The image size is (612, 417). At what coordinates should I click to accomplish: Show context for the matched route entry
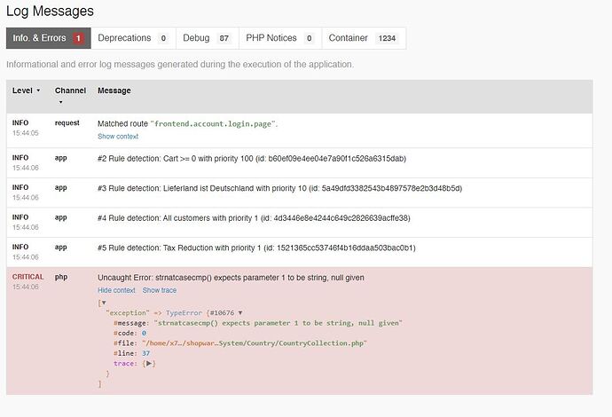pyautogui.click(x=118, y=137)
